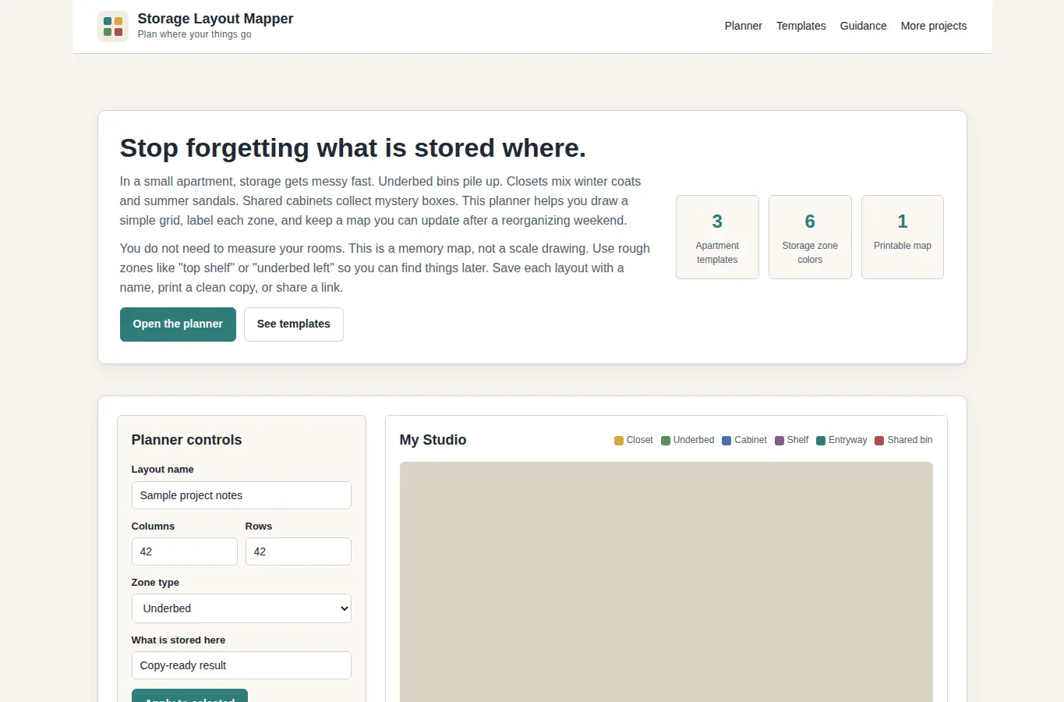Image resolution: width=1064 pixels, height=702 pixels.
Task: Click the Columns number field
Action: (x=184, y=551)
